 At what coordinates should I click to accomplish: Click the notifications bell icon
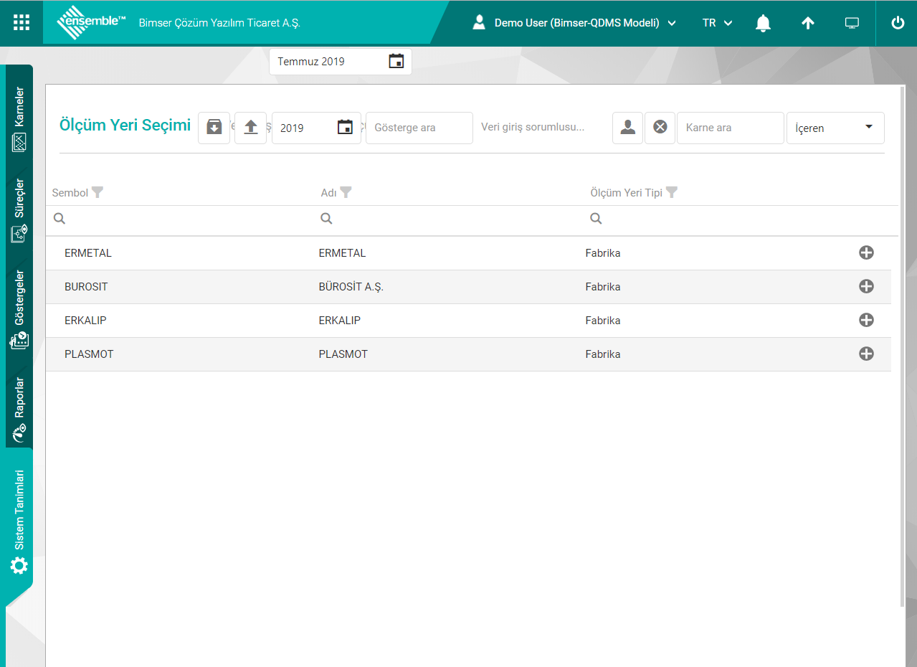tap(763, 23)
